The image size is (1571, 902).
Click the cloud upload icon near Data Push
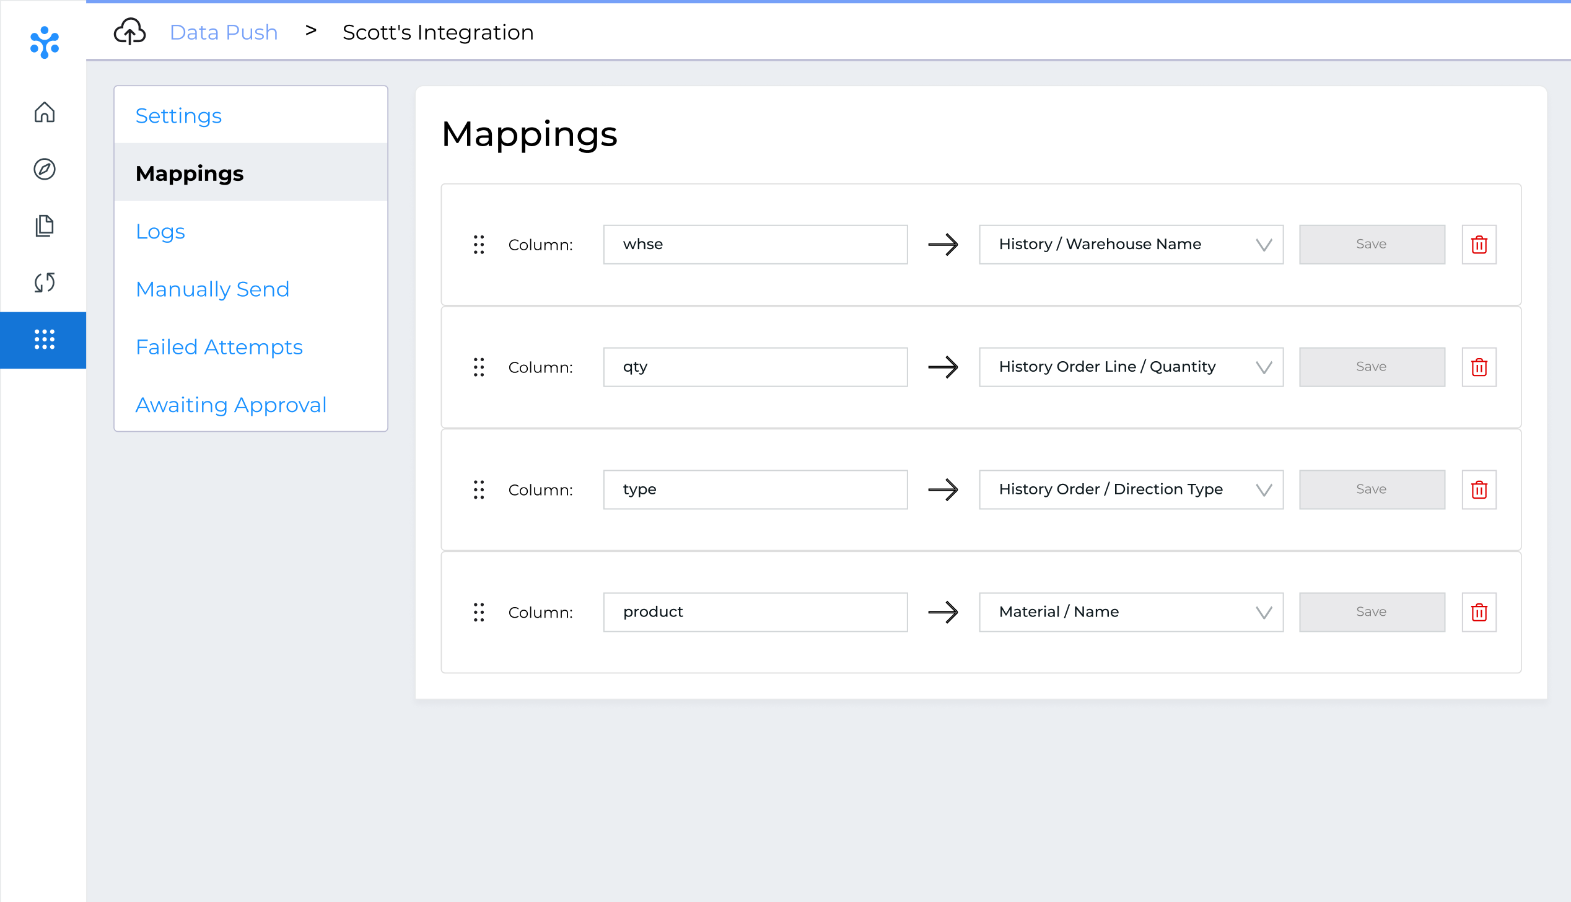(129, 31)
